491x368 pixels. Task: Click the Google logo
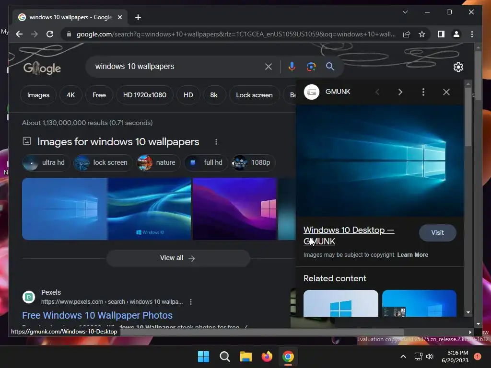[42, 68]
